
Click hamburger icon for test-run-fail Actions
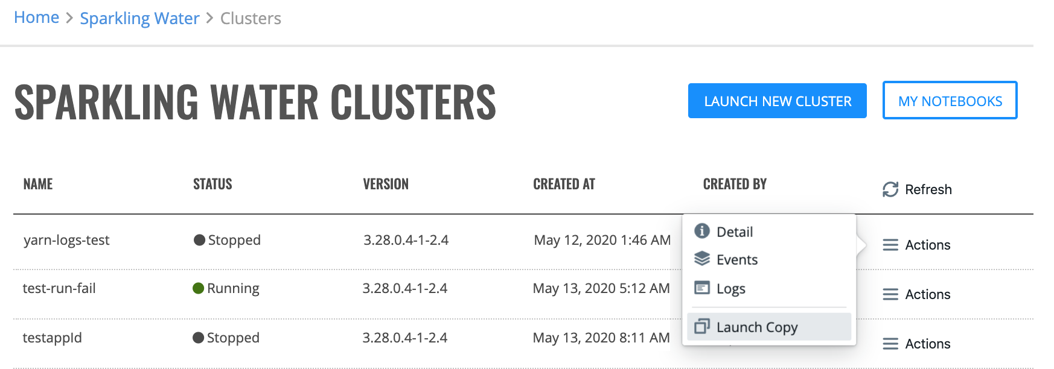pos(890,294)
